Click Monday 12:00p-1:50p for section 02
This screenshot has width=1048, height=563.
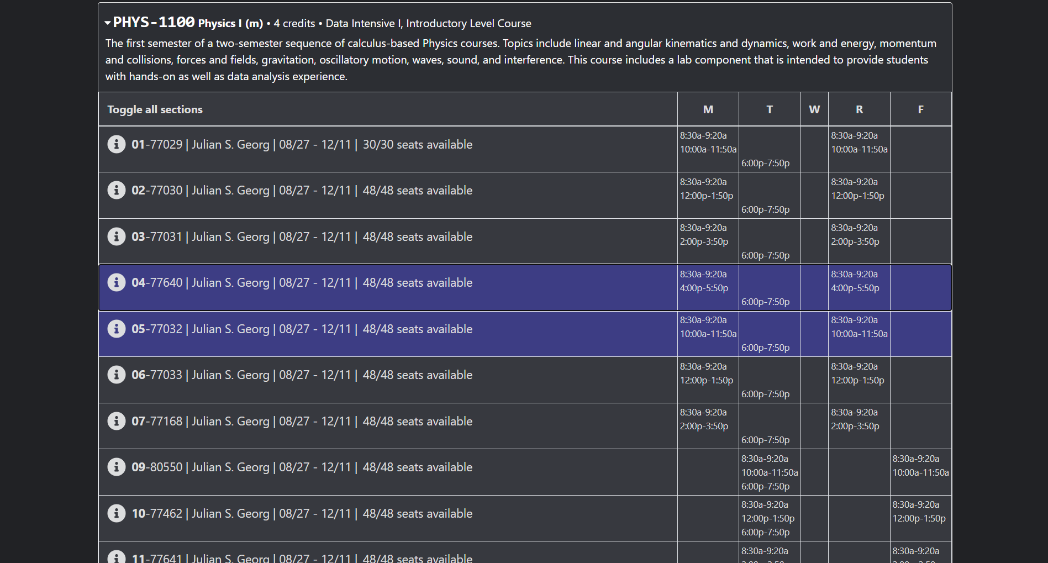(x=707, y=196)
